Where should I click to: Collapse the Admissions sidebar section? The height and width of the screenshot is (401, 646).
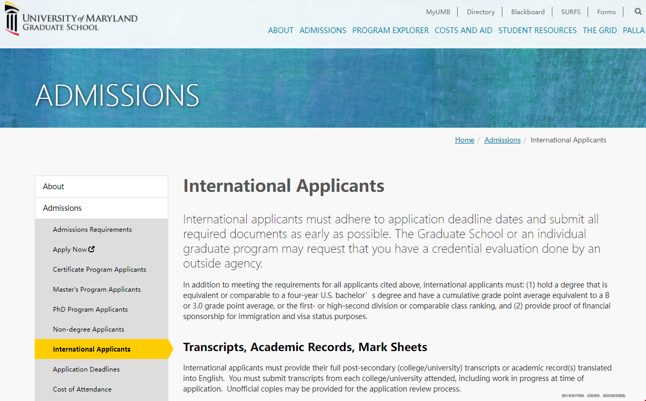coord(101,208)
